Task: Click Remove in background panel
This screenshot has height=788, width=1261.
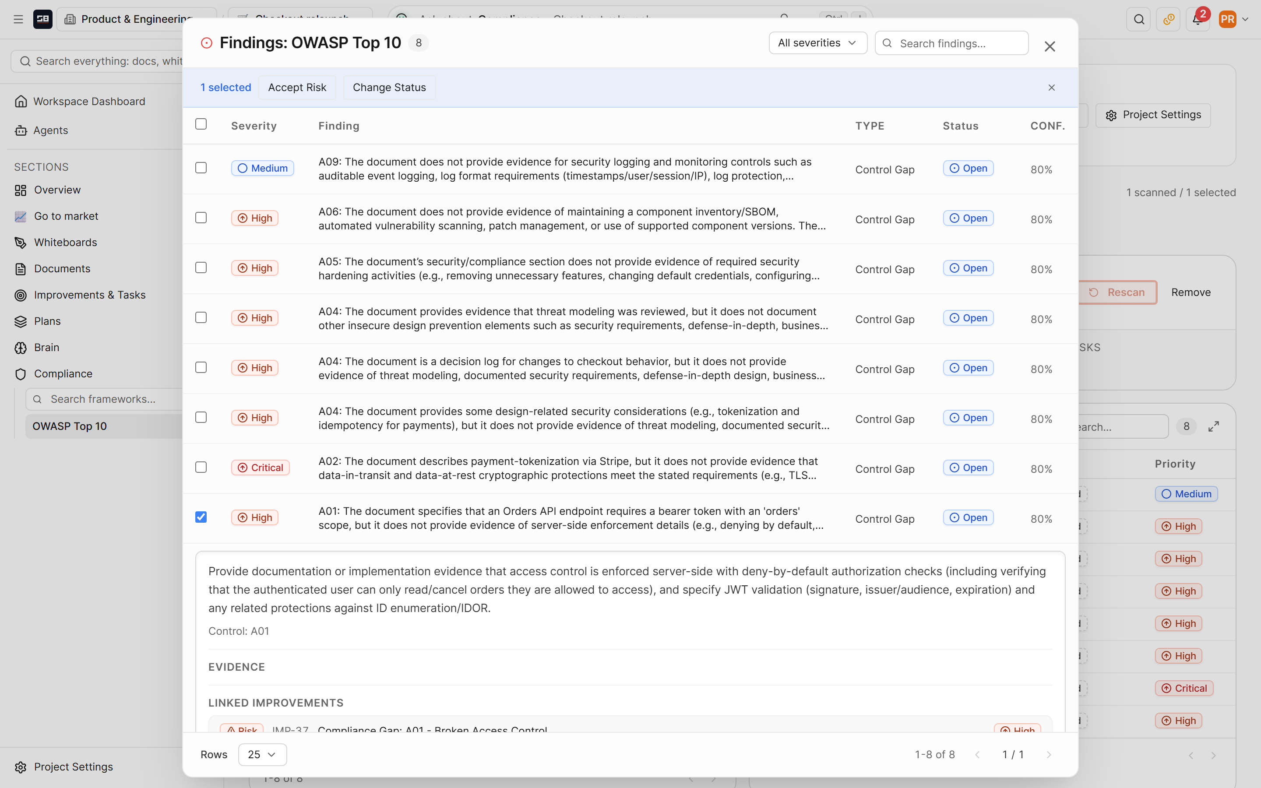Action: (1191, 292)
